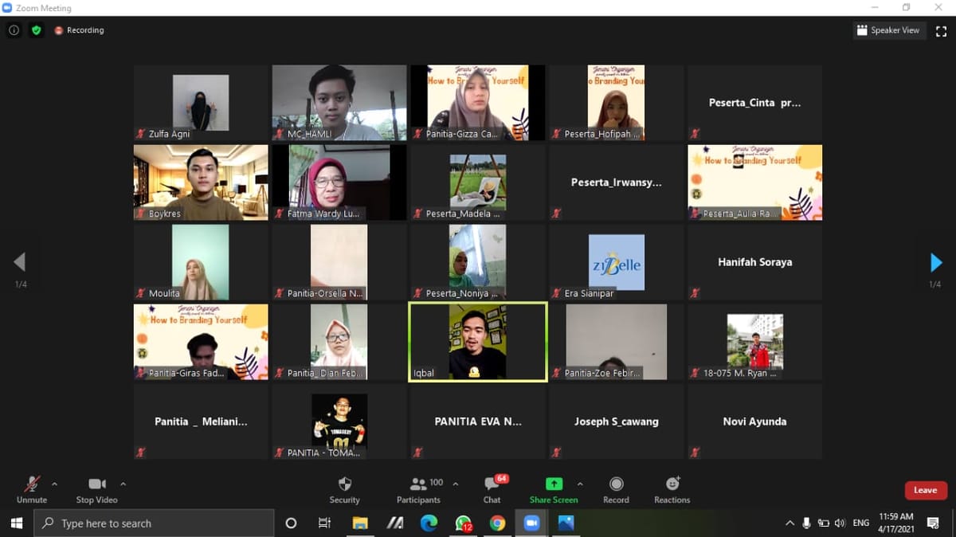Image resolution: width=956 pixels, height=537 pixels.
Task: Expand share options arrow beside Share Screen
Action: [580, 484]
